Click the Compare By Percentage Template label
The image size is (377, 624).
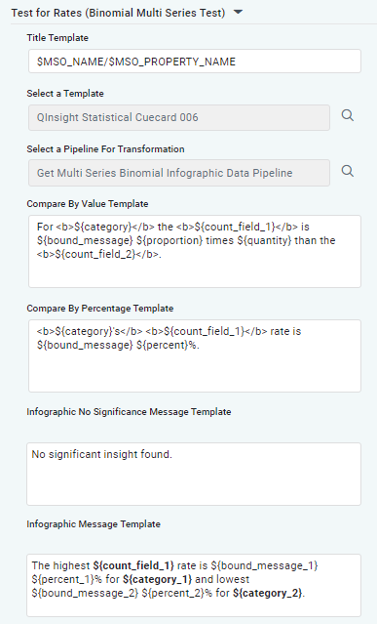pyautogui.click(x=100, y=309)
